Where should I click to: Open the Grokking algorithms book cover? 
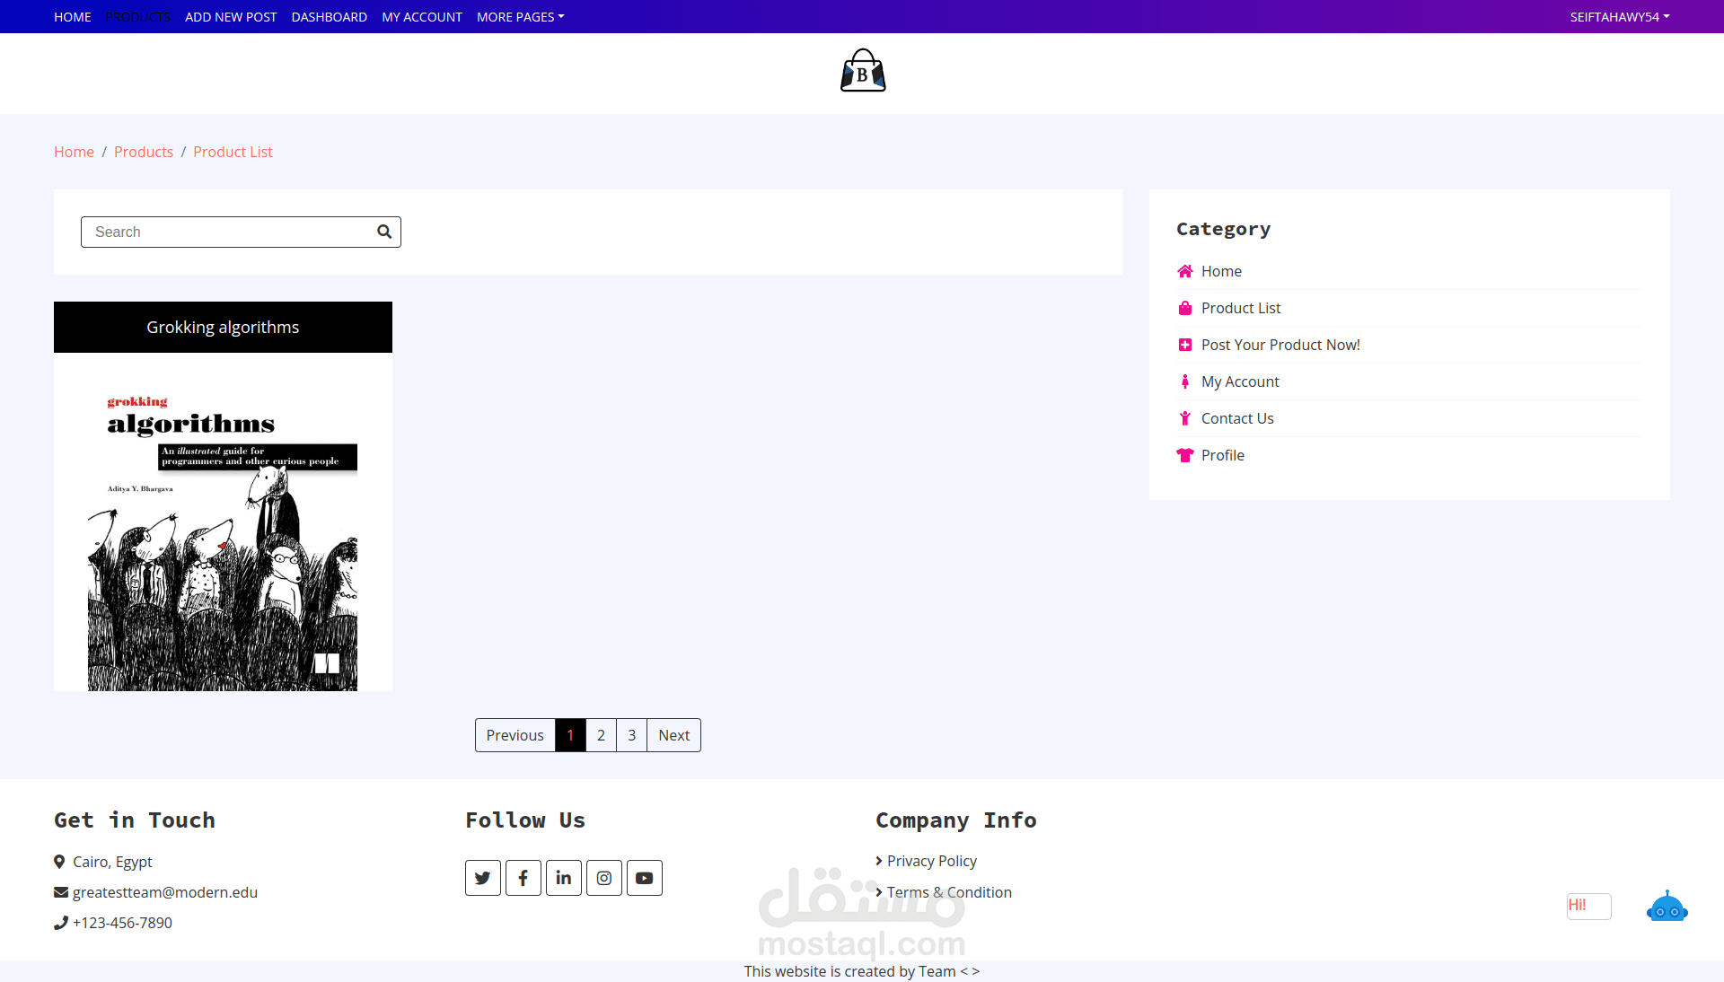click(223, 539)
